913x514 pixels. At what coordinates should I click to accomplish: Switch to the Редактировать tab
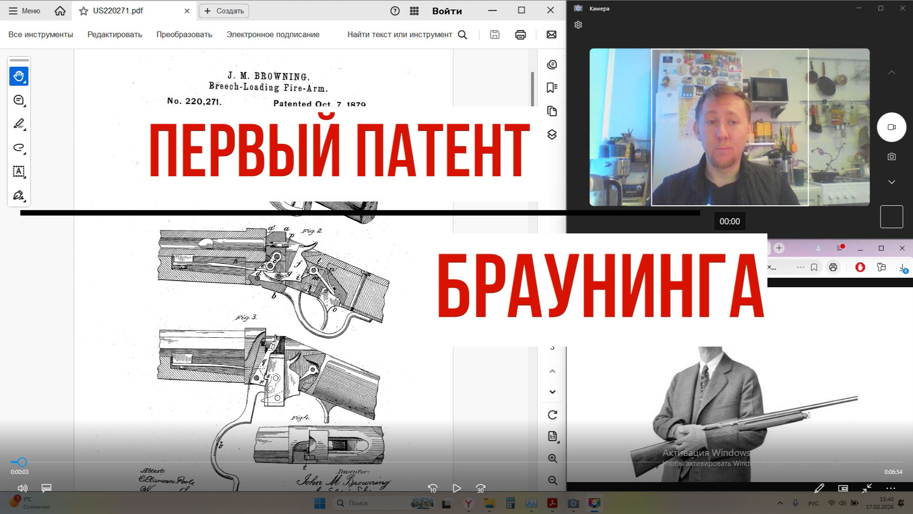click(114, 34)
